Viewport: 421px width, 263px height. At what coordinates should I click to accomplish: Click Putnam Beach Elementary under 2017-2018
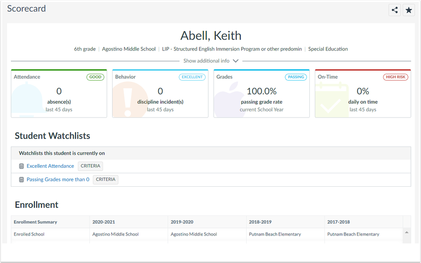[353, 234]
